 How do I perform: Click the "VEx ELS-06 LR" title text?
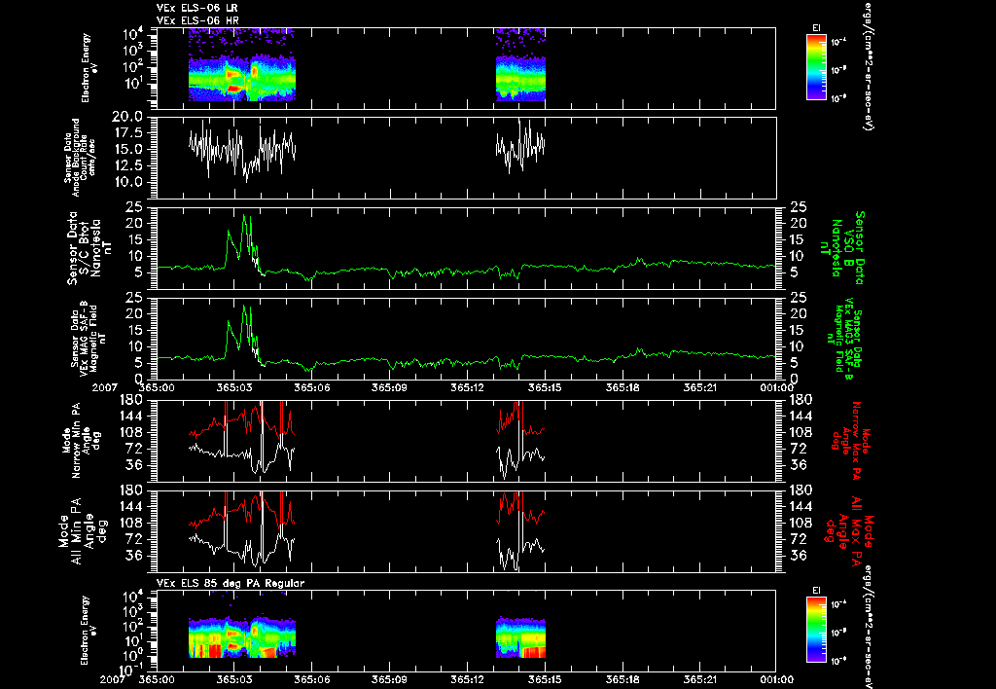(x=196, y=8)
